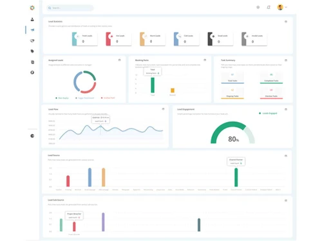
Task: Open the Overdue Tasks tile
Action: [x=271, y=93]
